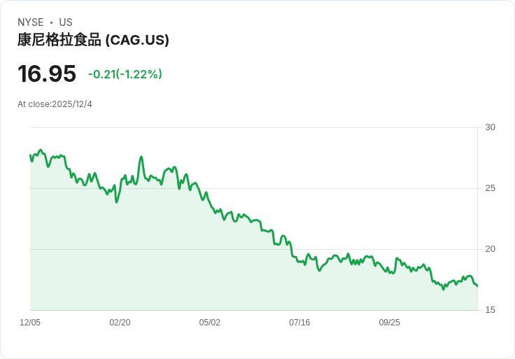
Task: Select the 12/05 date on x-axis
Action: (x=30, y=323)
